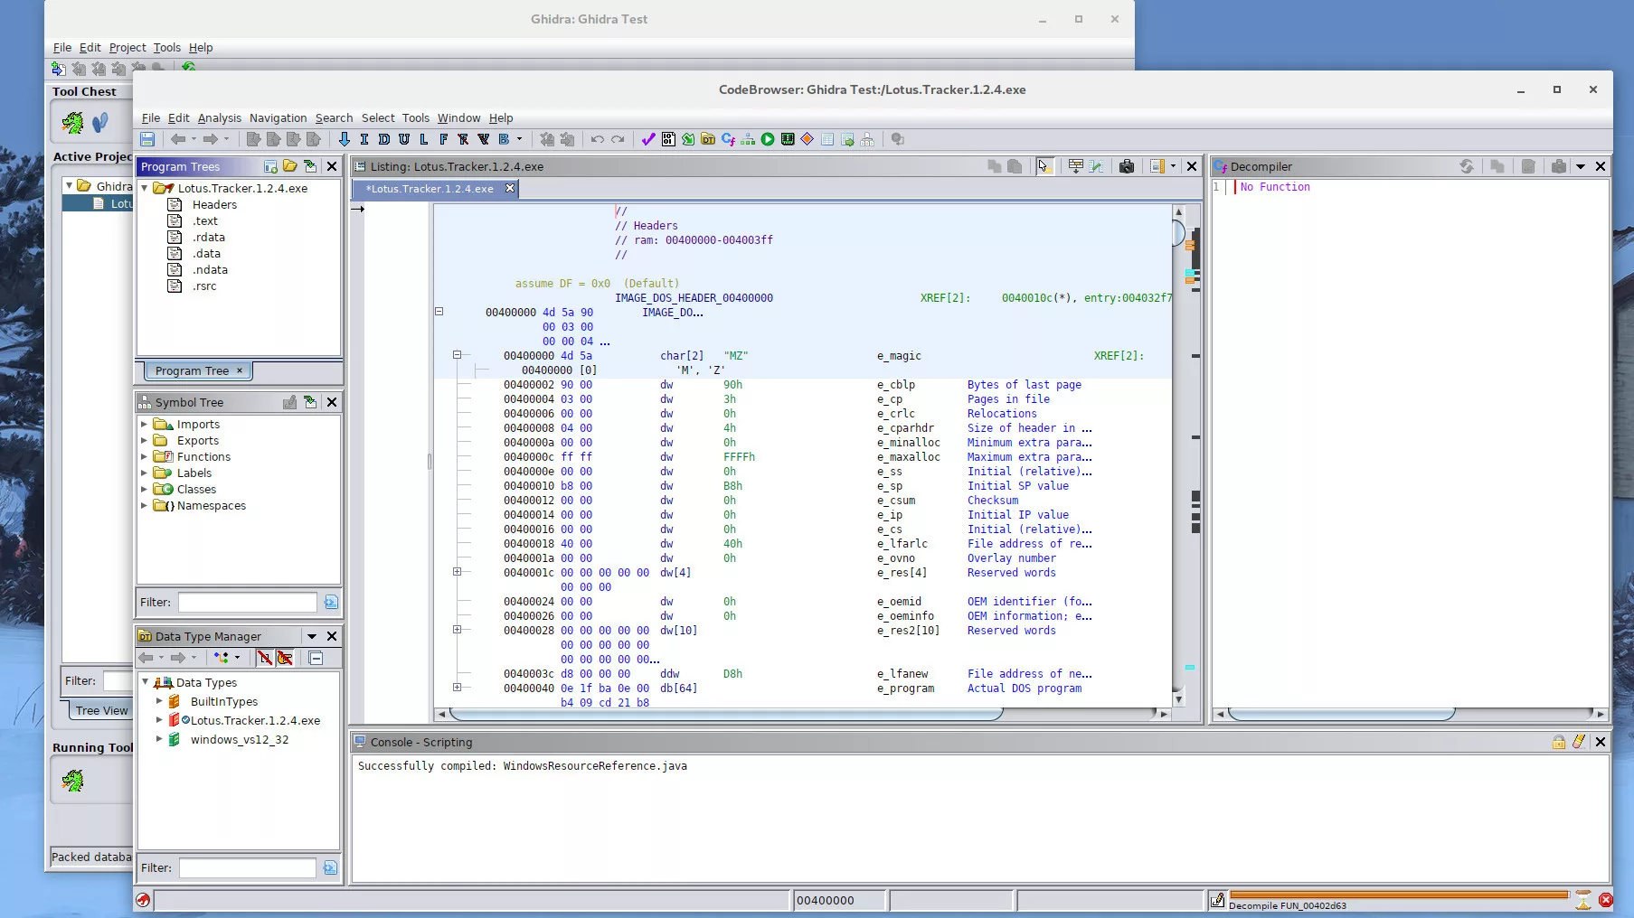Viewport: 1634px width, 918px height.
Task: Open the Bytes viewer (0101 icon)
Action: coord(668,139)
